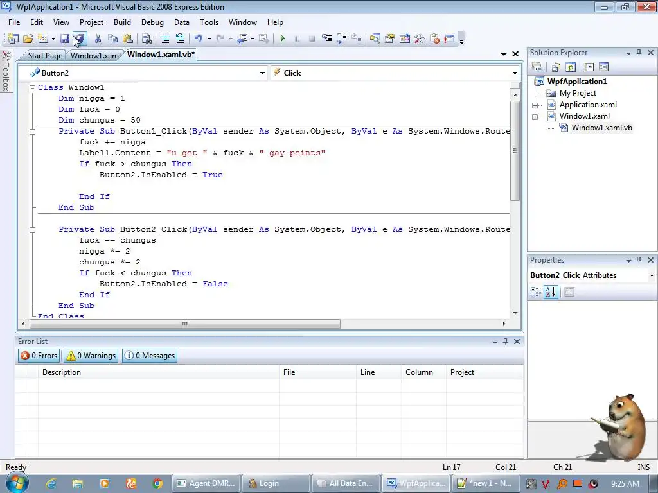Switch to the Window1.xaml tab

coord(95,55)
